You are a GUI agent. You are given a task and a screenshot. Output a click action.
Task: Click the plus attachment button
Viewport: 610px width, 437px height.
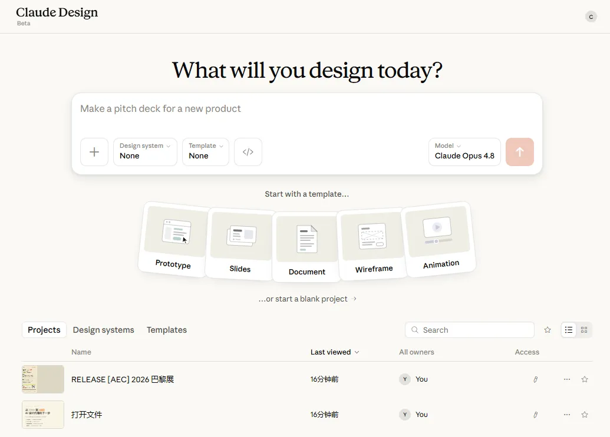coord(94,152)
